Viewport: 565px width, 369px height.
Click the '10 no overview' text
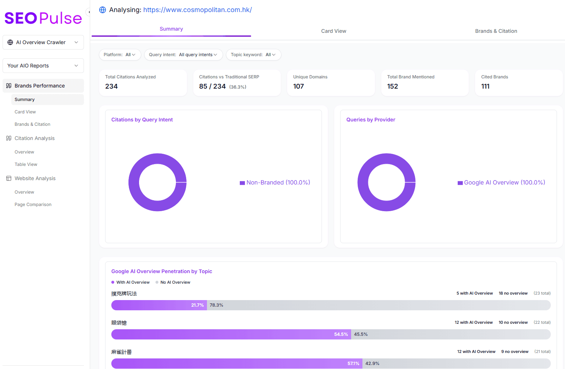point(513,322)
